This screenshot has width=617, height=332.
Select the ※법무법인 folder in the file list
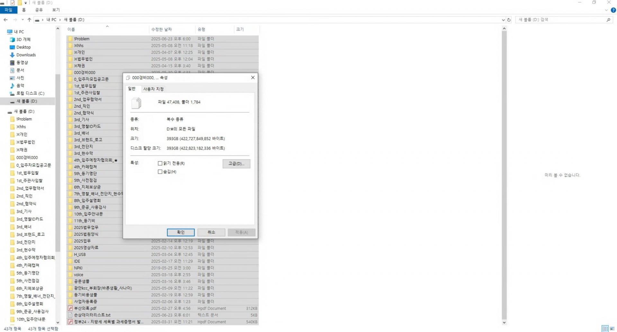tap(163, 59)
